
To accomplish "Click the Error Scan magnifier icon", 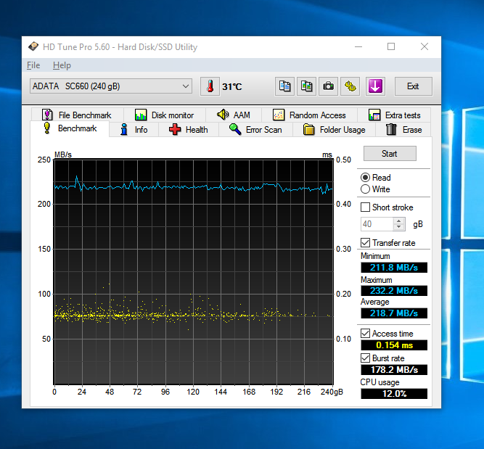I will [235, 129].
